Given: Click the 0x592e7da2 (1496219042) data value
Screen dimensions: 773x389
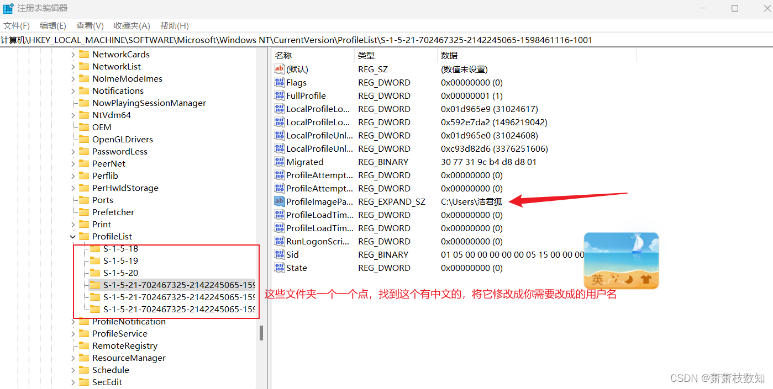Looking at the screenshot, I should [494, 122].
